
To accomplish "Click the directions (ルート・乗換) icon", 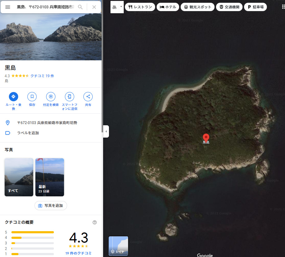I will tap(14, 97).
